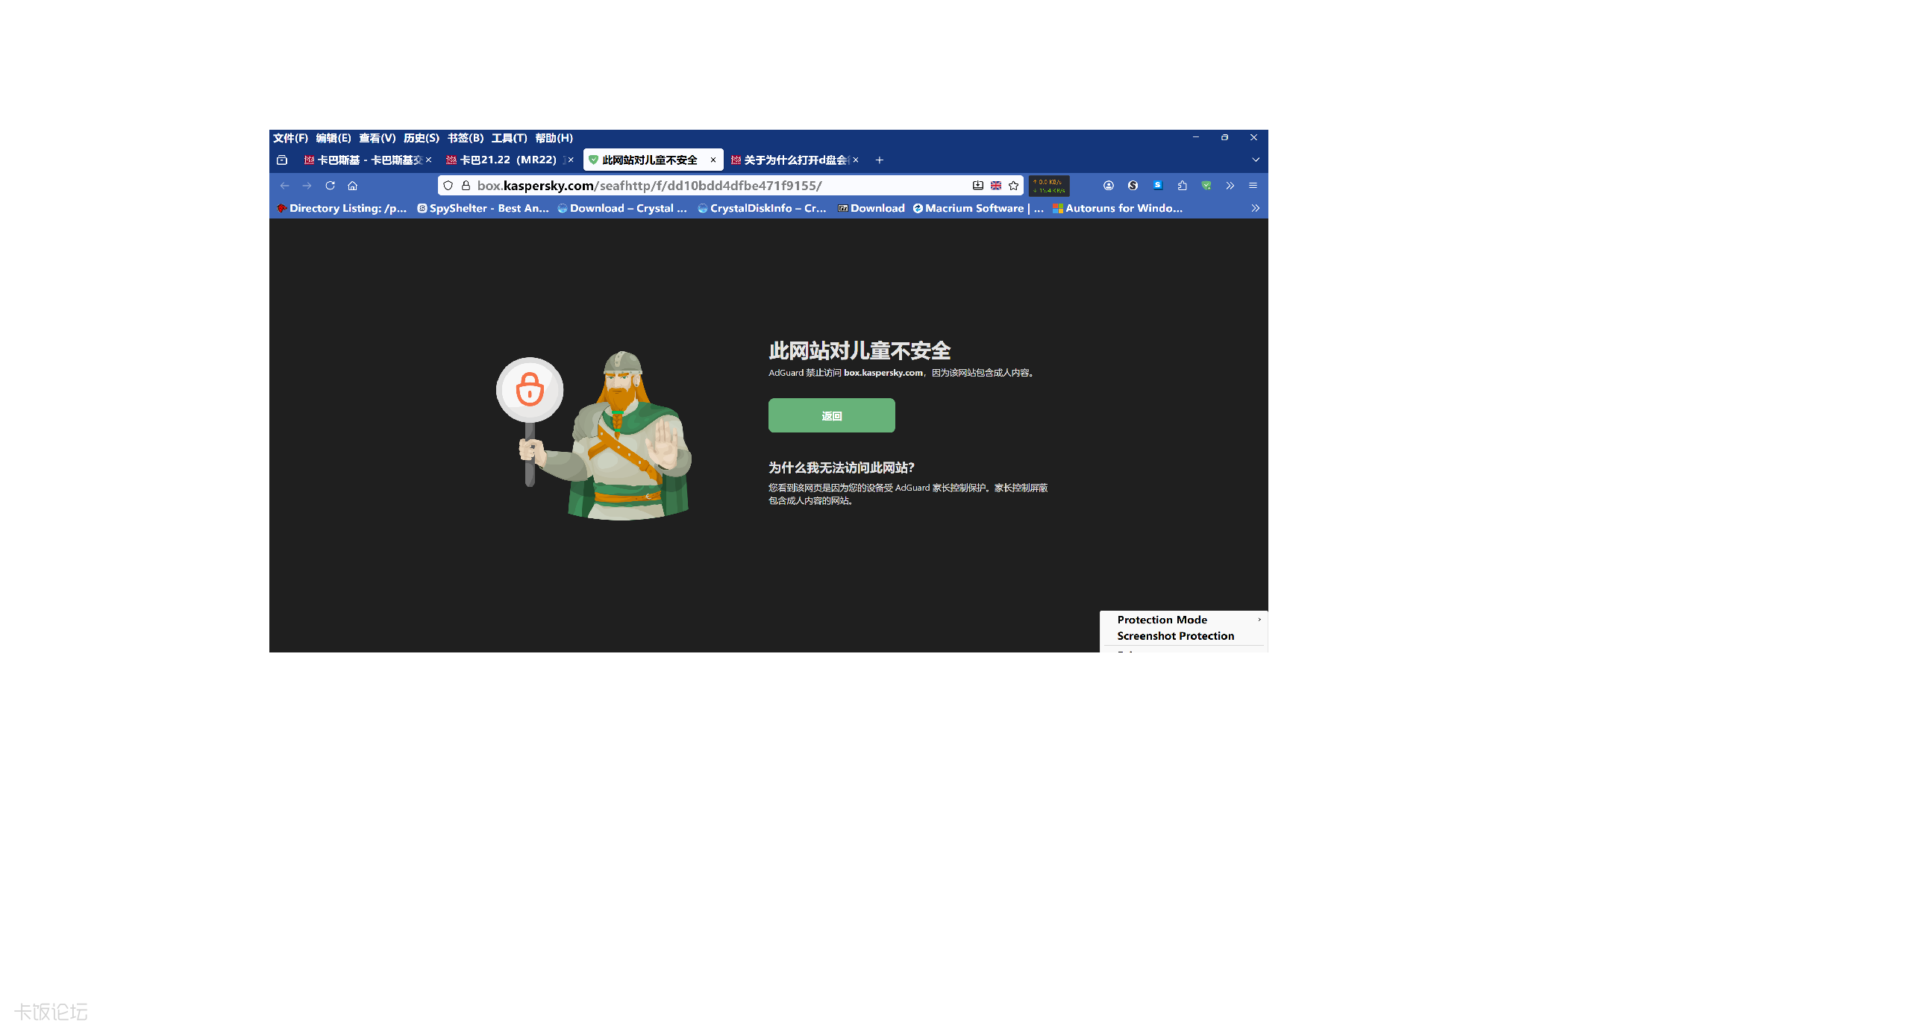This screenshot has width=1910, height=1029.
Task: Select the Screenshot Protection menu entry
Action: [1175, 636]
